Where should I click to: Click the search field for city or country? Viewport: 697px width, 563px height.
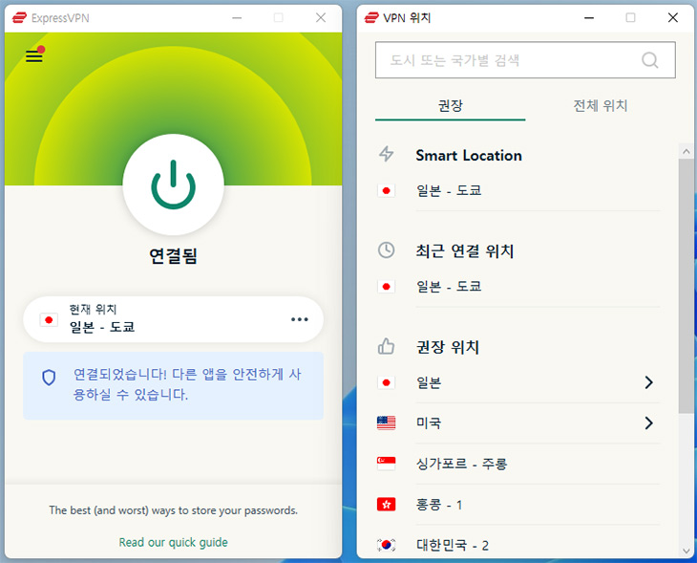point(525,60)
